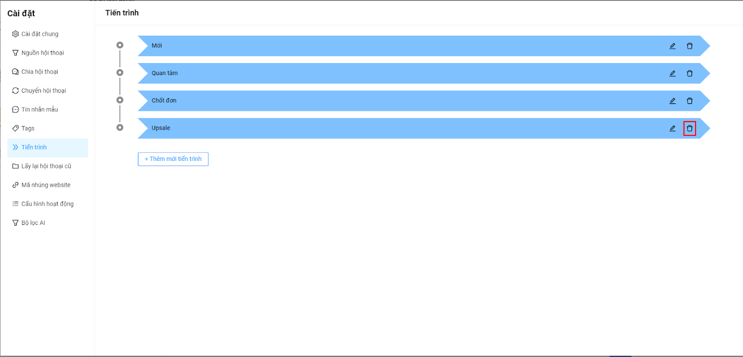Screen dimensions: 743x357
Task: Open Bộ lọc AI settings
Action: coord(33,223)
